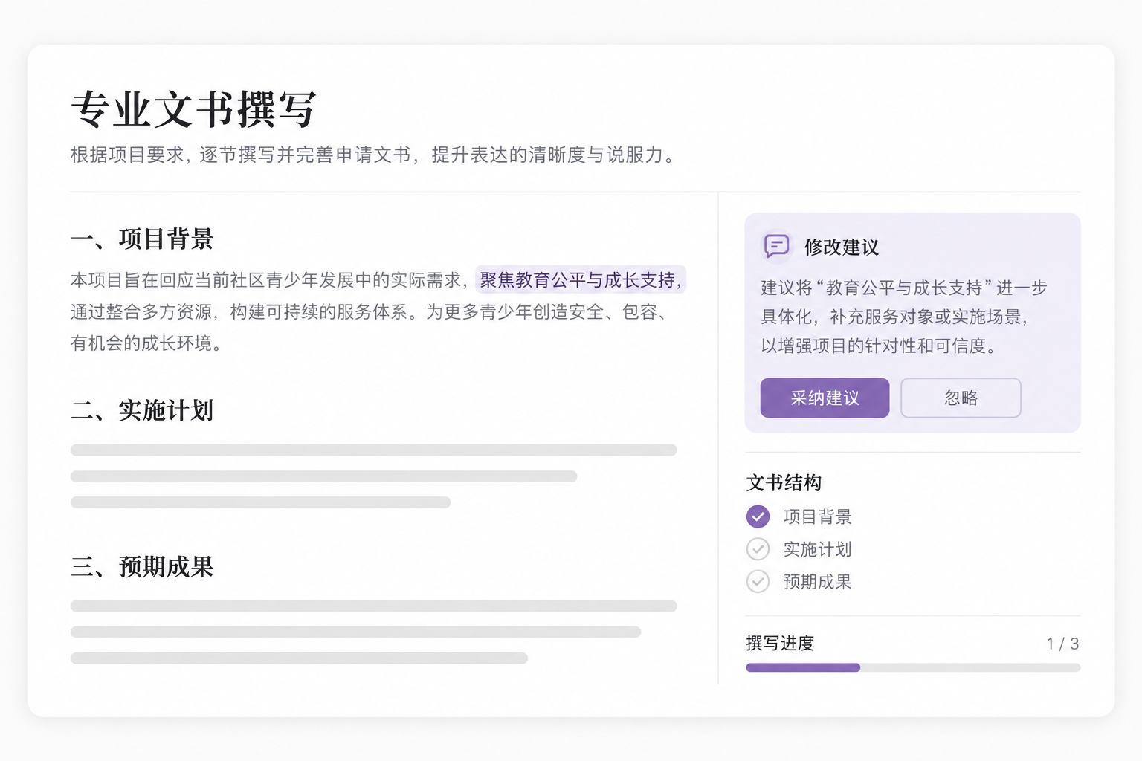Viewport: 1142px width, 761px height.
Task: Click the 撰写进度 label
Action: pyautogui.click(x=780, y=643)
